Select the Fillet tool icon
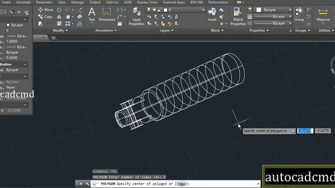The height and width of the screenshot is (188, 335). point(68,17)
